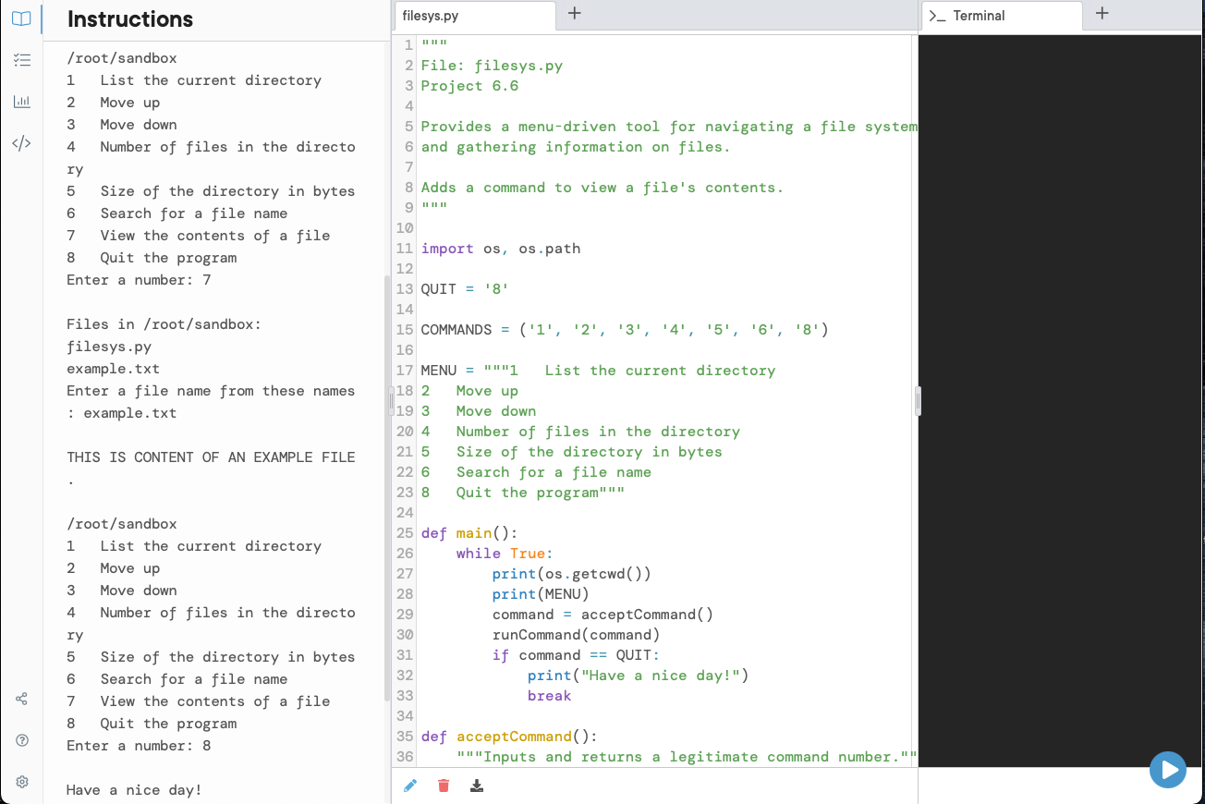
Task: Click 'def main():' line in editor
Action: (469, 533)
